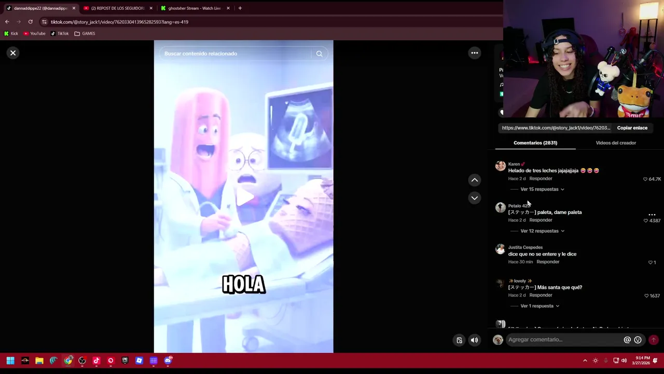Screen dimensions: 664x374
Task: Click Responder on 'paleta, dame paleta' comment
Action: click(541, 220)
